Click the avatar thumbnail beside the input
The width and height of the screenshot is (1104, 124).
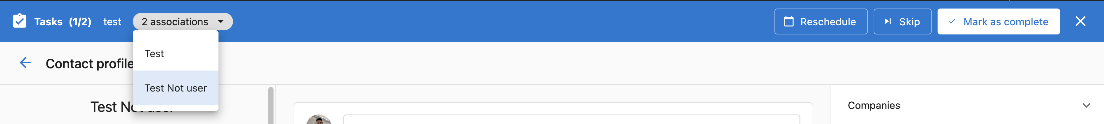pyautogui.click(x=318, y=120)
